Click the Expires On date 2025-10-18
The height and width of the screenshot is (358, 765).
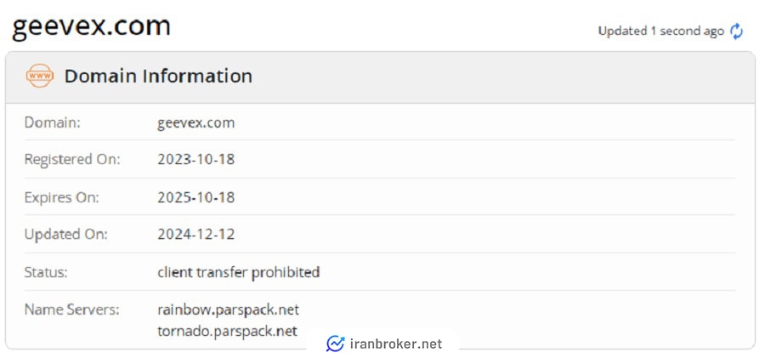coord(196,197)
